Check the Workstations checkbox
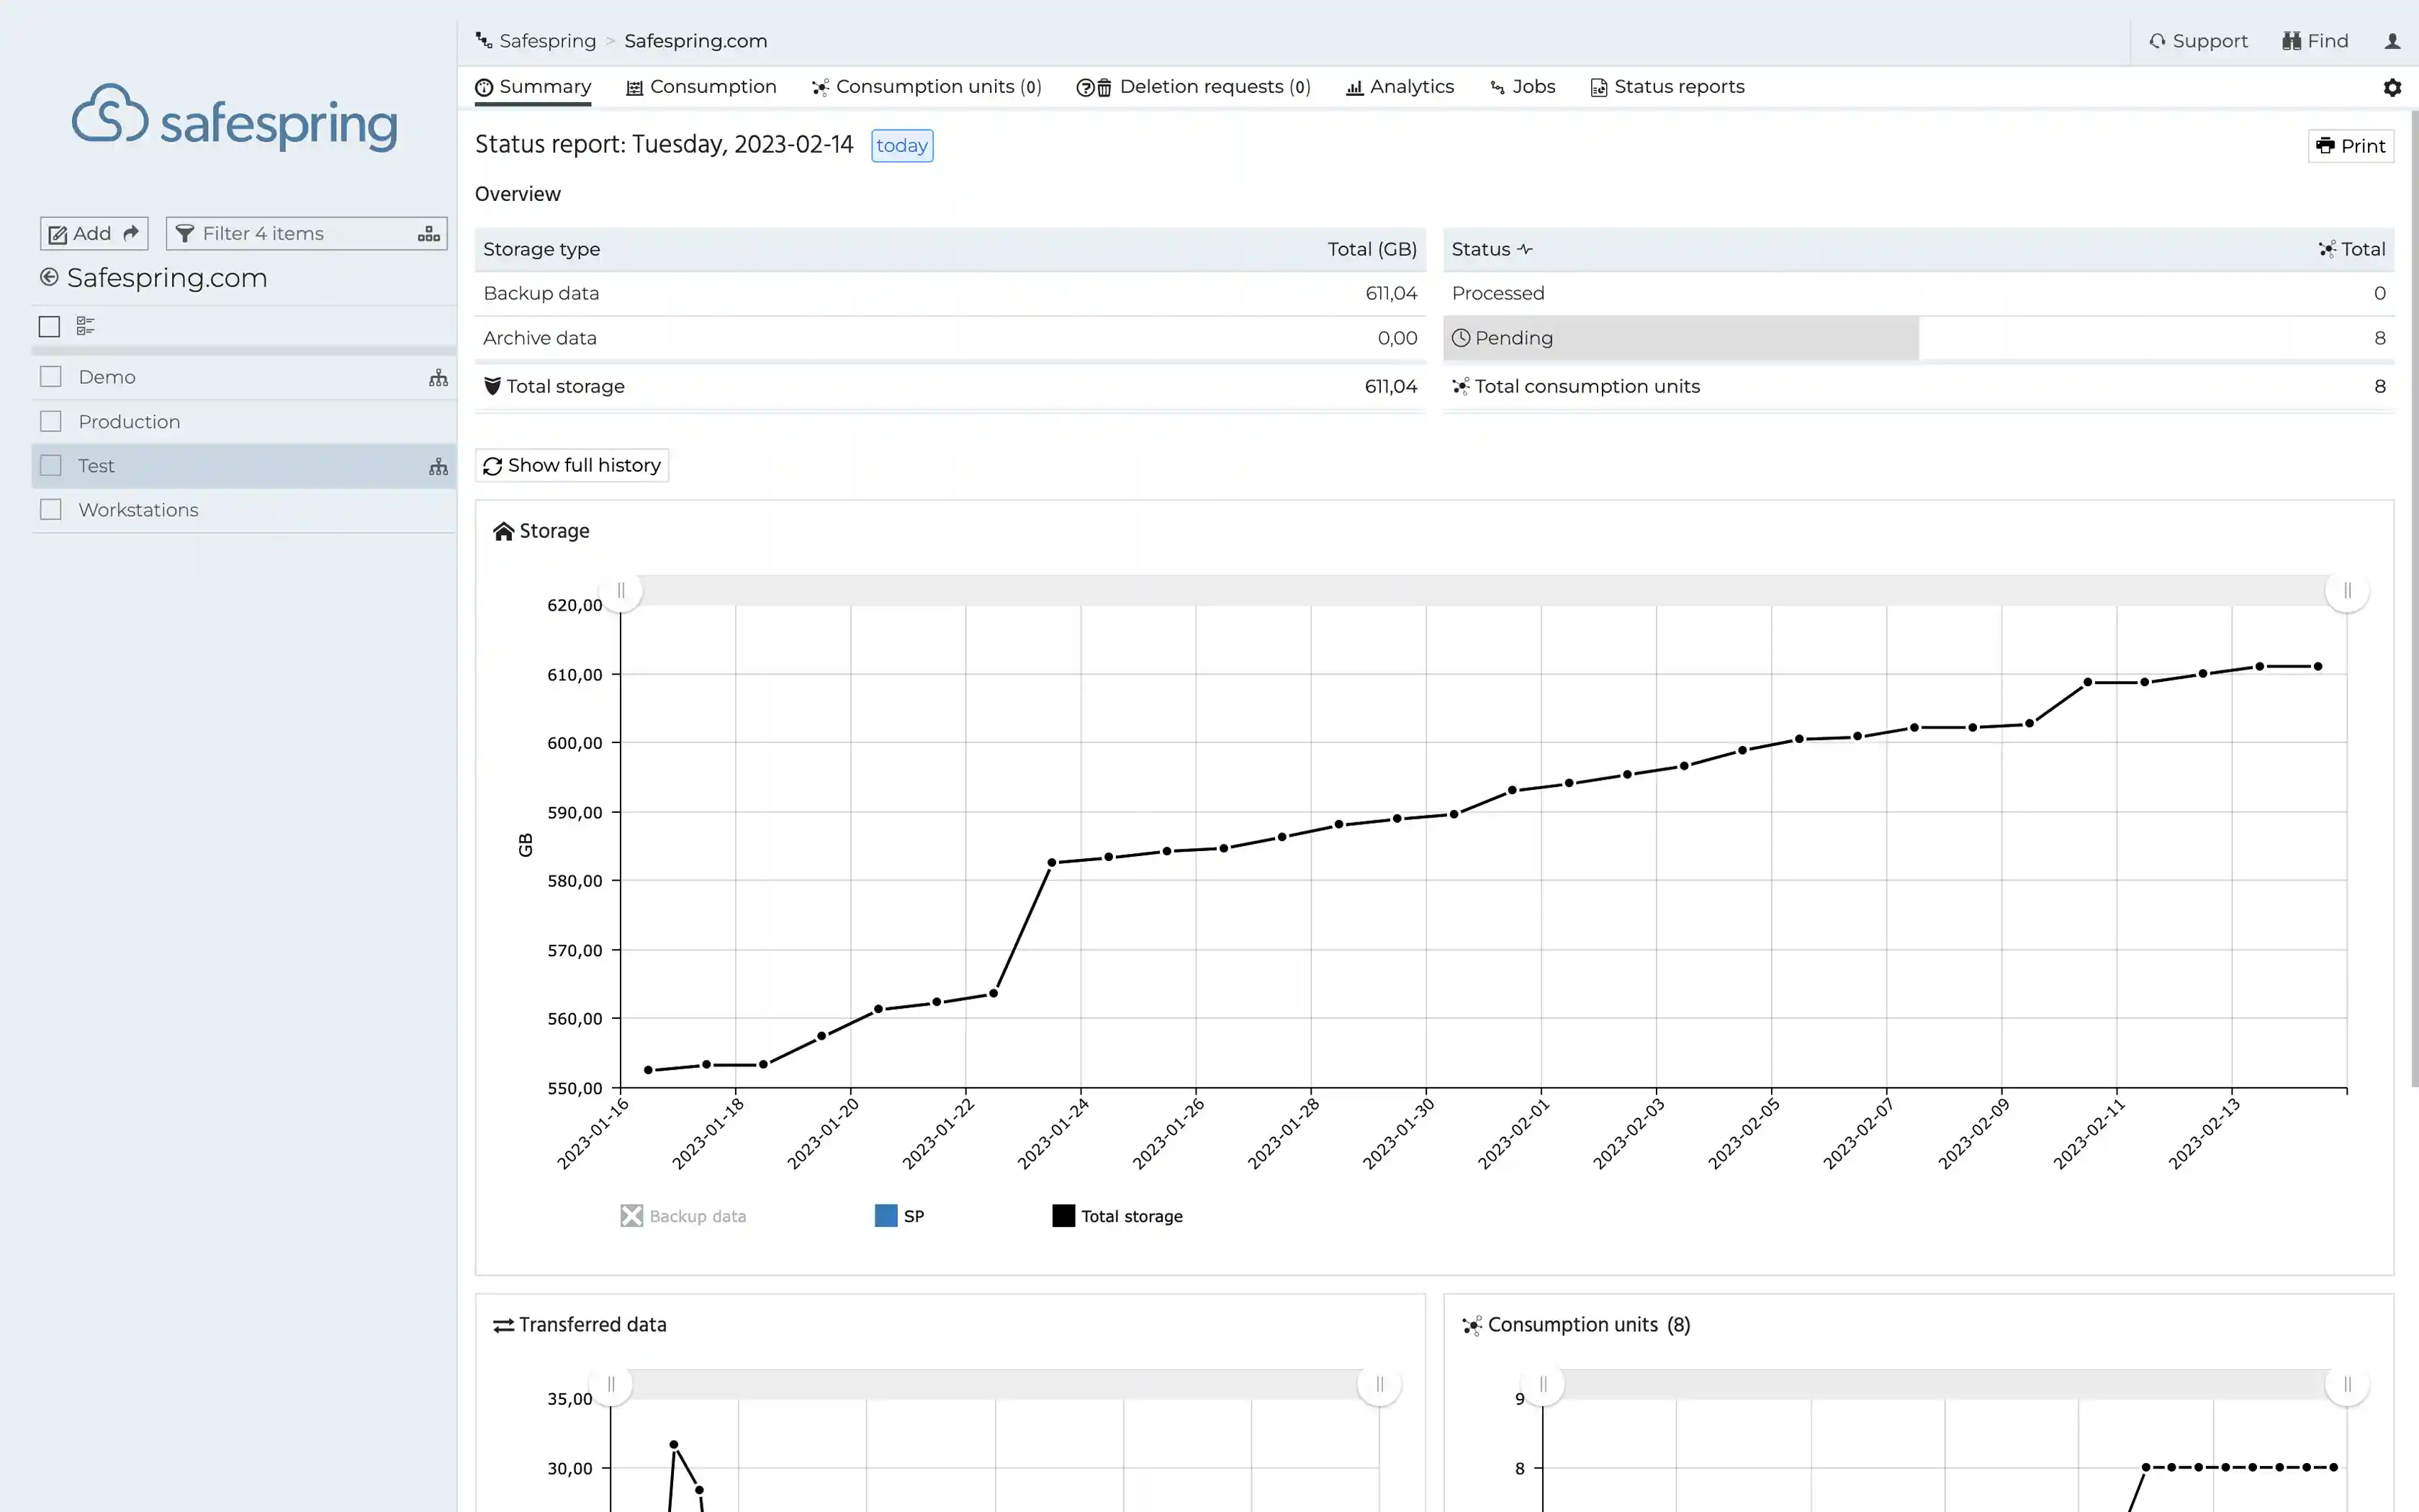2419x1512 pixels. (50, 509)
